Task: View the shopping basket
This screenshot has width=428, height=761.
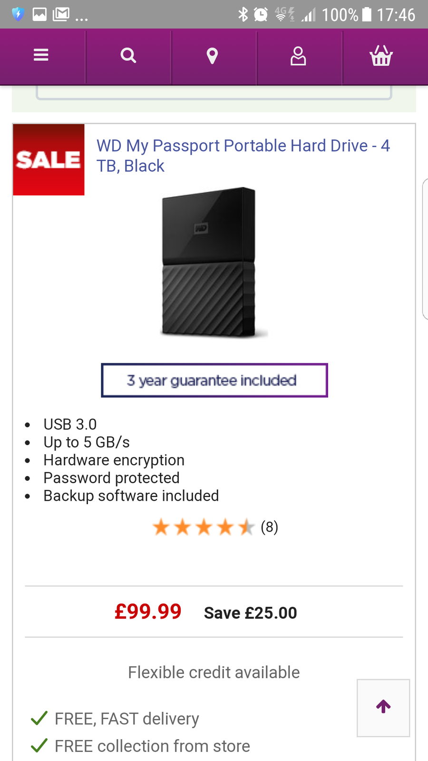Action: tap(381, 56)
